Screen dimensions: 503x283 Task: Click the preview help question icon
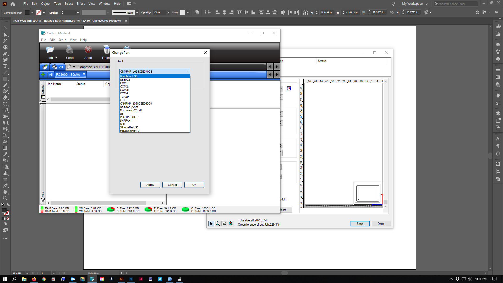coord(289,89)
